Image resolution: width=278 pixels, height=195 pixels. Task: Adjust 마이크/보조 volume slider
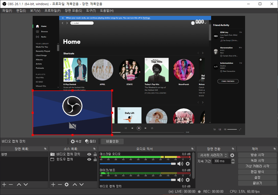point(138,180)
